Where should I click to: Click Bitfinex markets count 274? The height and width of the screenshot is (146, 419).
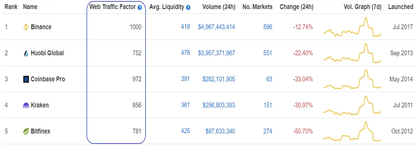click(x=268, y=131)
